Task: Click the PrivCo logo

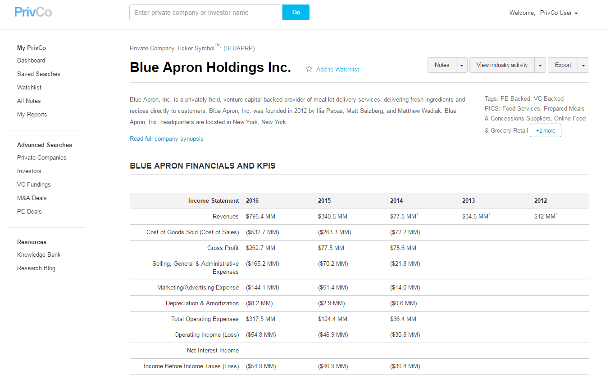Action: click(33, 12)
